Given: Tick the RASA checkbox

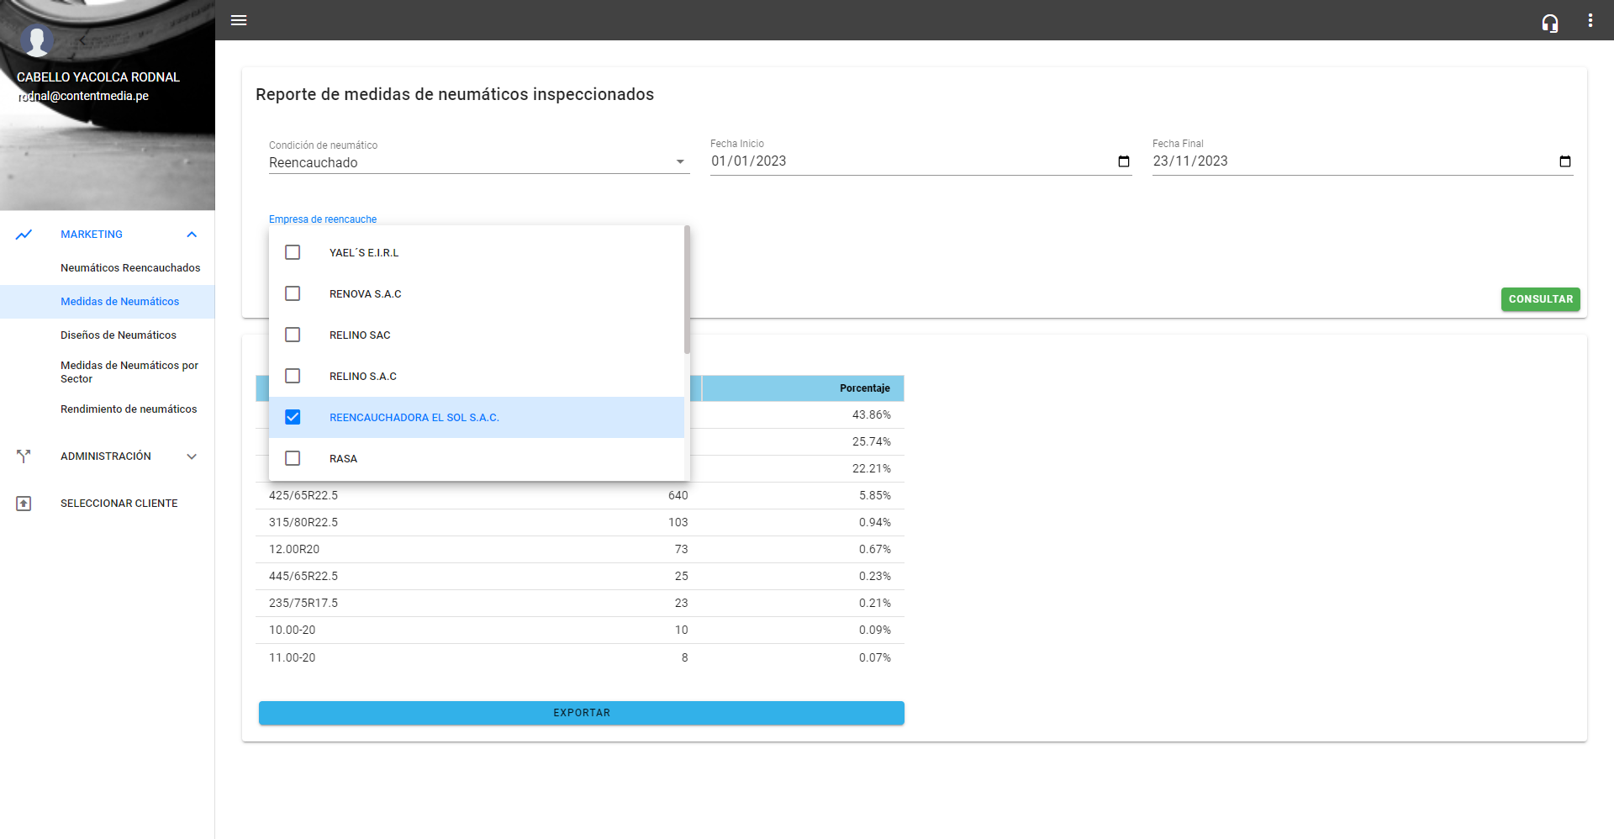Looking at the screenshot, I should tap(293, 458).
